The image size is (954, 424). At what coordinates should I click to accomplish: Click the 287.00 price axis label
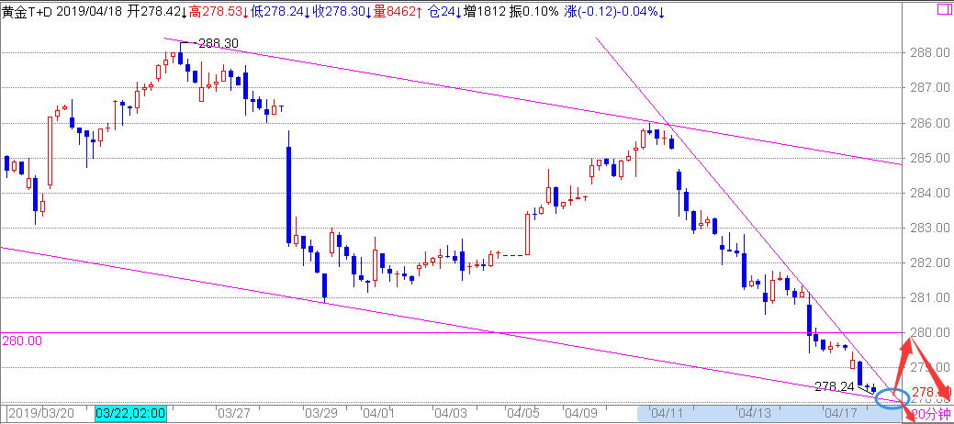pos(928,87)
